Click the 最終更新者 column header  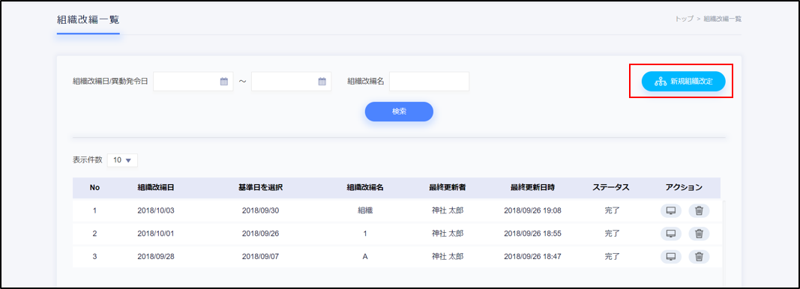448,188
